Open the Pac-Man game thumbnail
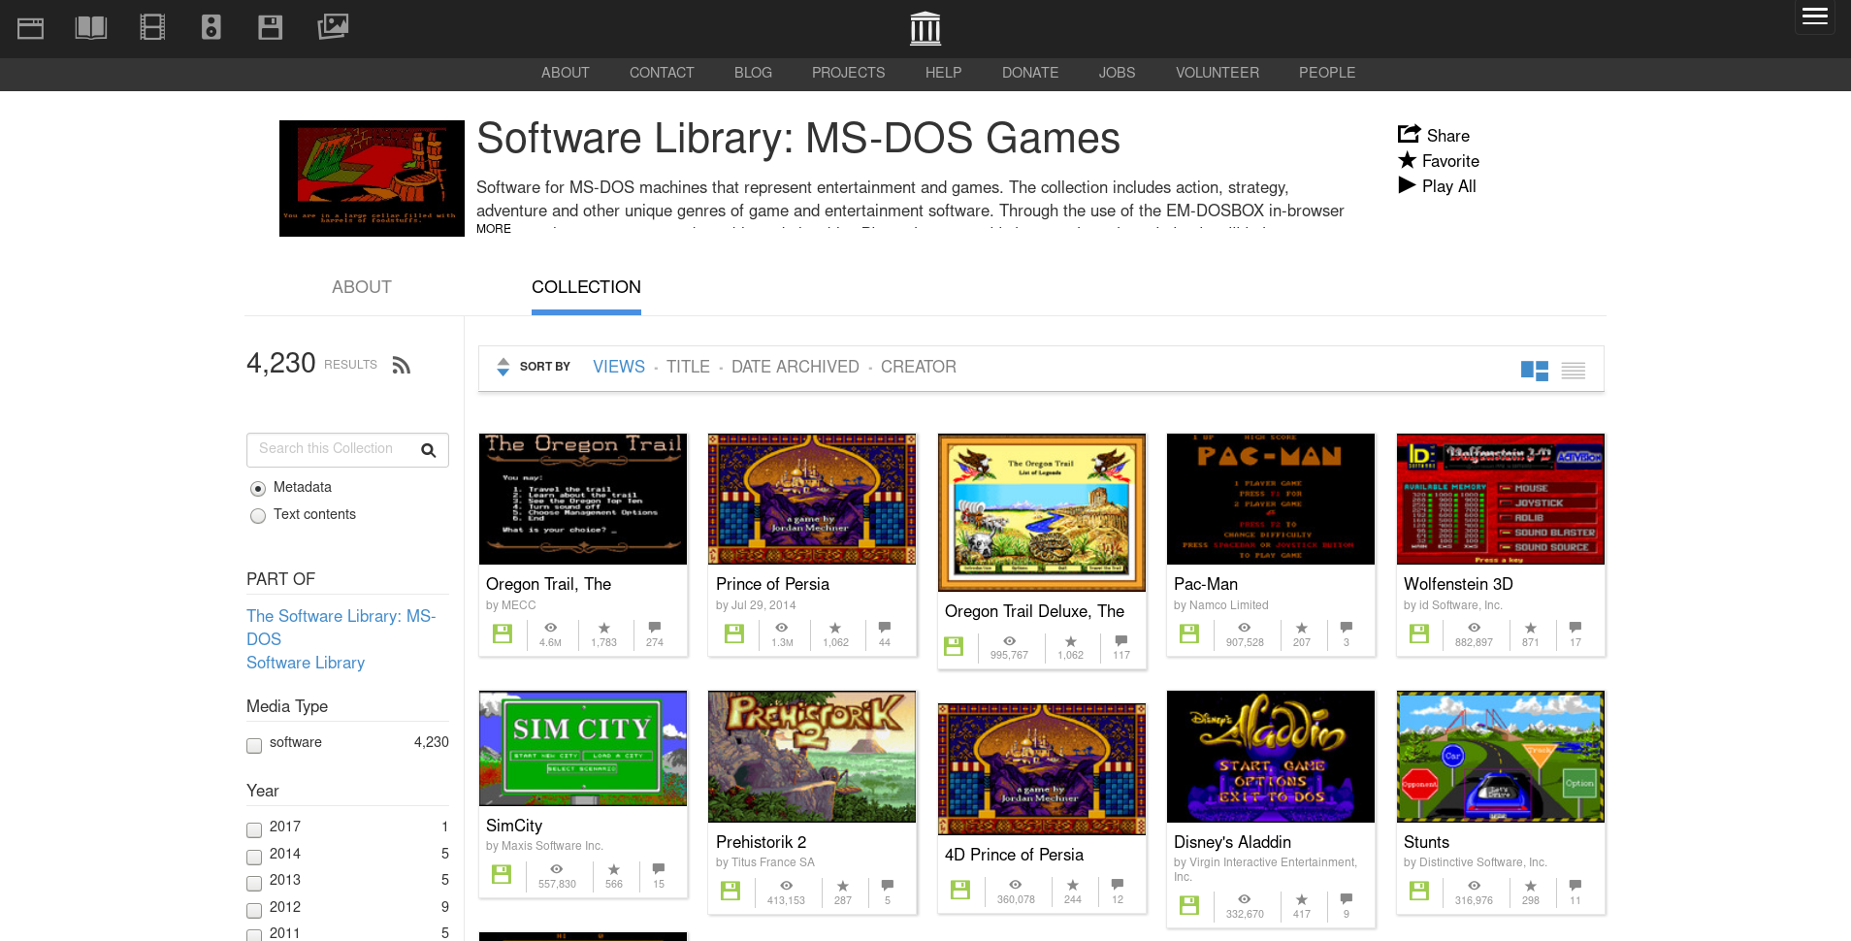Screen dimensions: 1851x941 click(x=1270, y=500)
